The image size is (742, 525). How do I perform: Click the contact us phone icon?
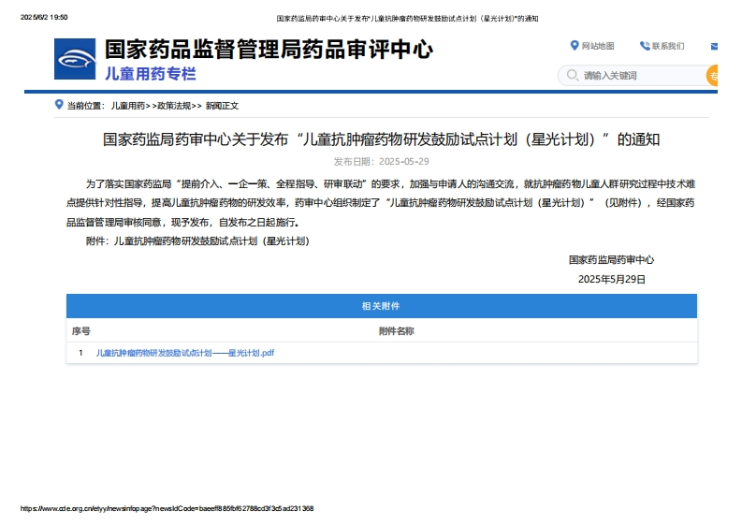point(645,45)
